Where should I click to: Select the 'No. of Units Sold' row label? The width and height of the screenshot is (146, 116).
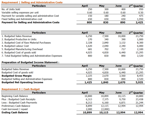(x=11, y=9)
